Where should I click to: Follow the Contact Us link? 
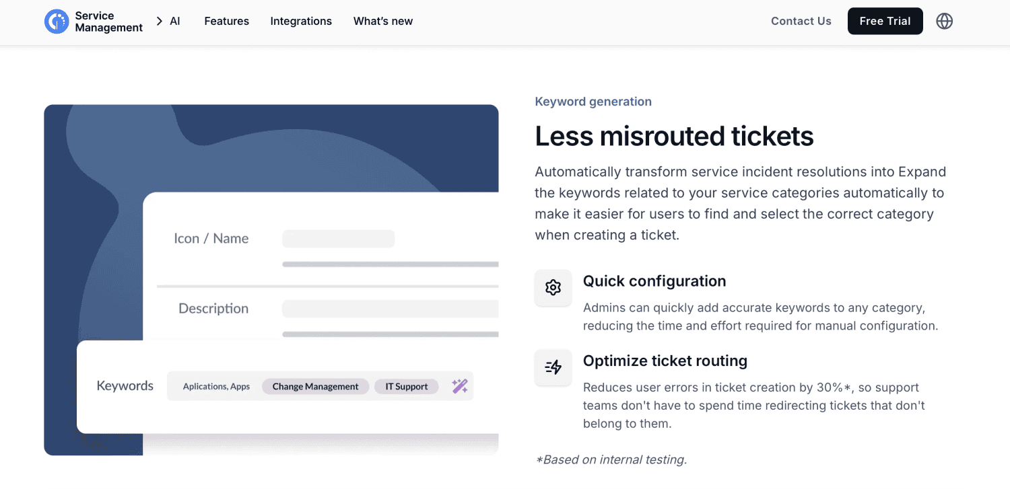click(801, 22)
